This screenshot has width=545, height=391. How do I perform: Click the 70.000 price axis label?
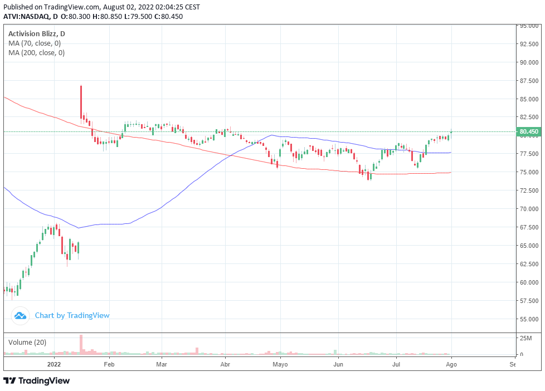pos(529,209)
